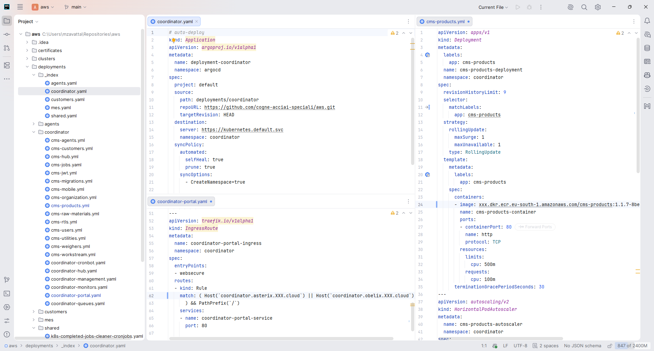Open the Problems tool window

7,334
